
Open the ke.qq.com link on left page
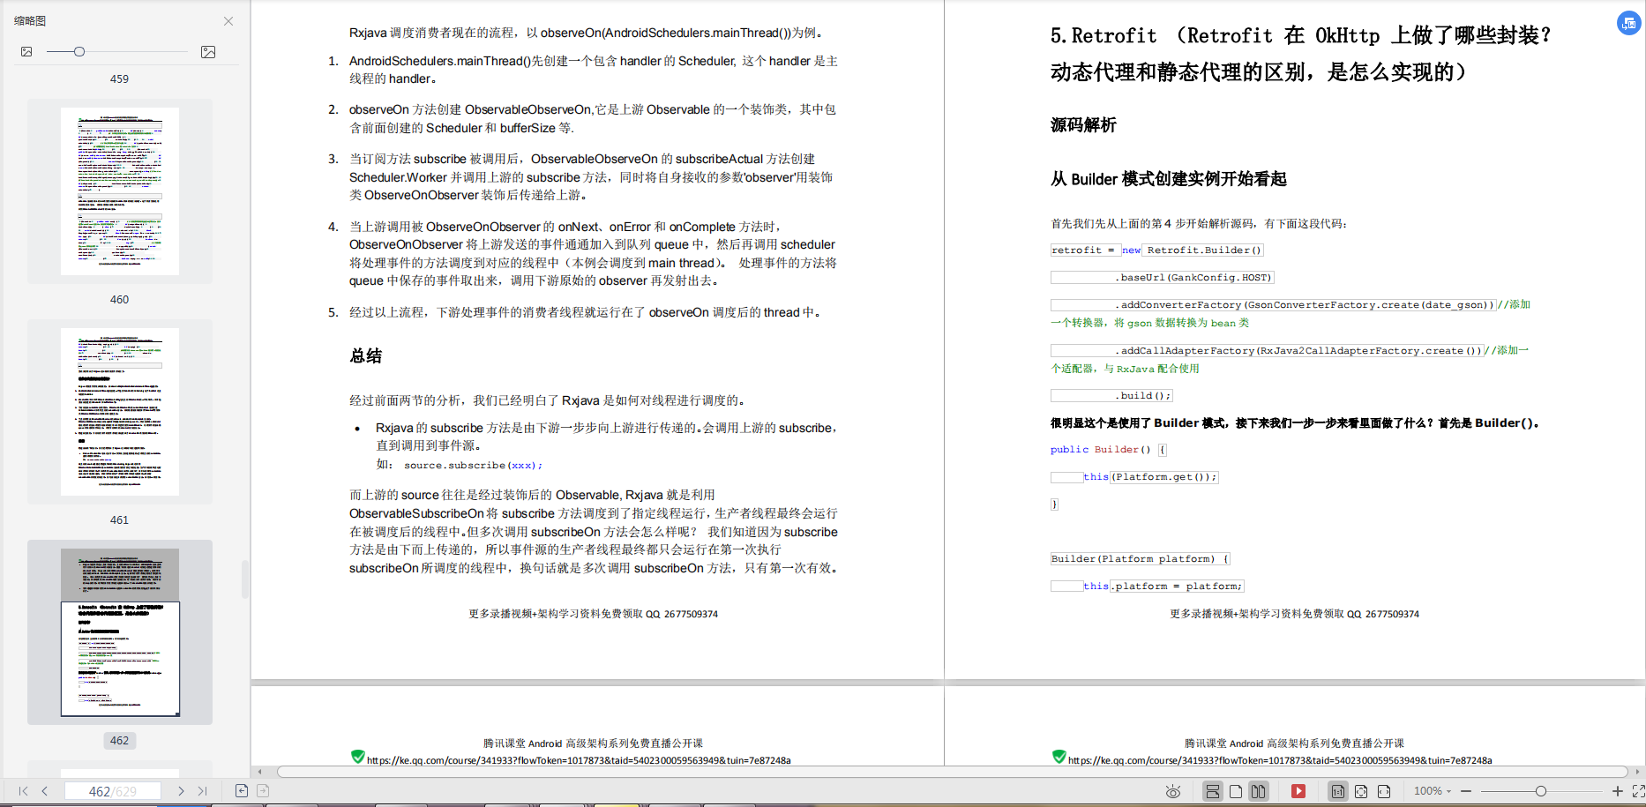click(x=579, y=760)
